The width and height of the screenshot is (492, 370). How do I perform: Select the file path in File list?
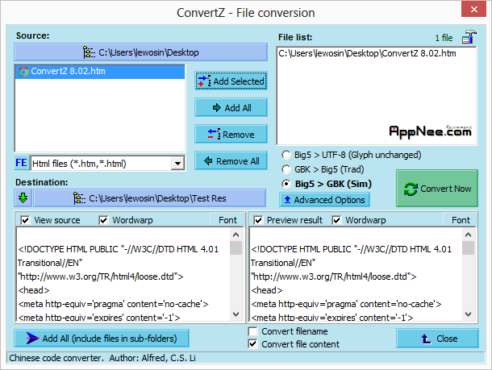(x=367, y=53)
